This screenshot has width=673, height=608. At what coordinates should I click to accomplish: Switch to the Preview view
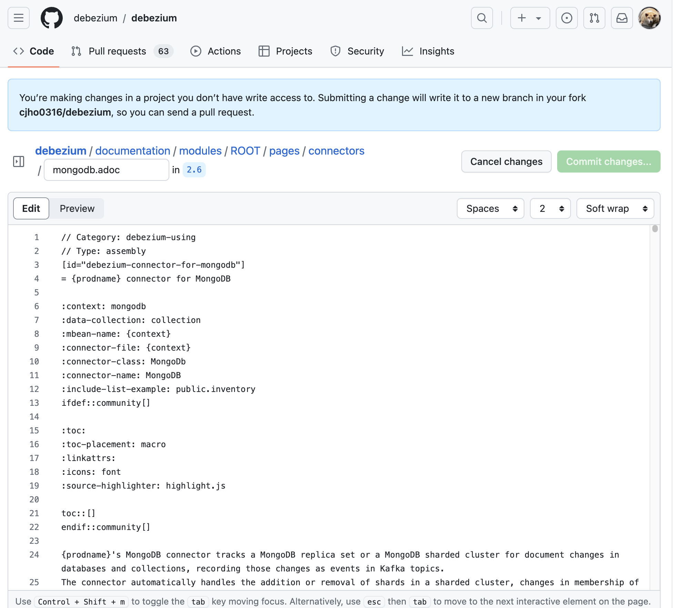click(77, 208)
